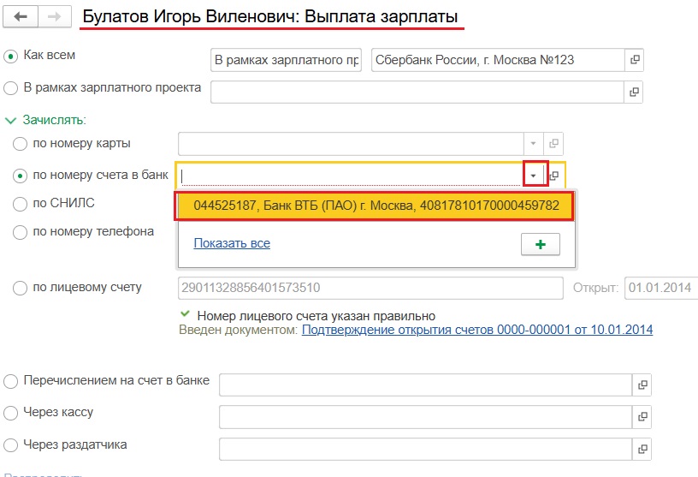Click the лицевой счет number input field
Screen dimensions: 698x477
pyautogui.click(x=370, y=288)
